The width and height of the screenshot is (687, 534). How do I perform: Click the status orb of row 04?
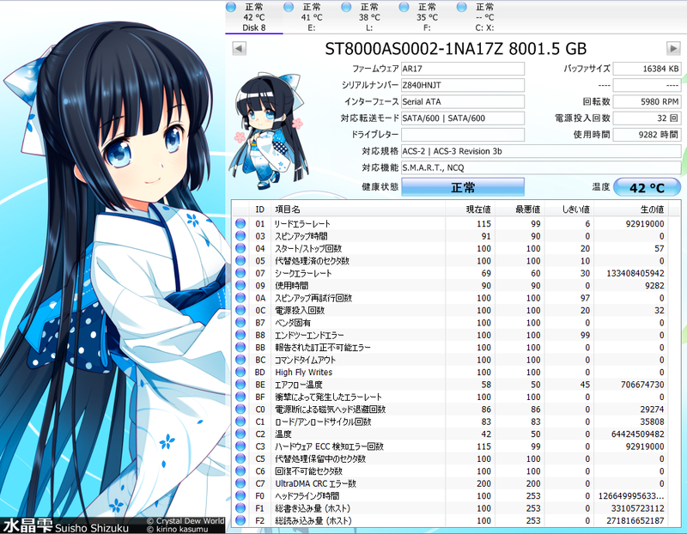click(x=240, y=248)
